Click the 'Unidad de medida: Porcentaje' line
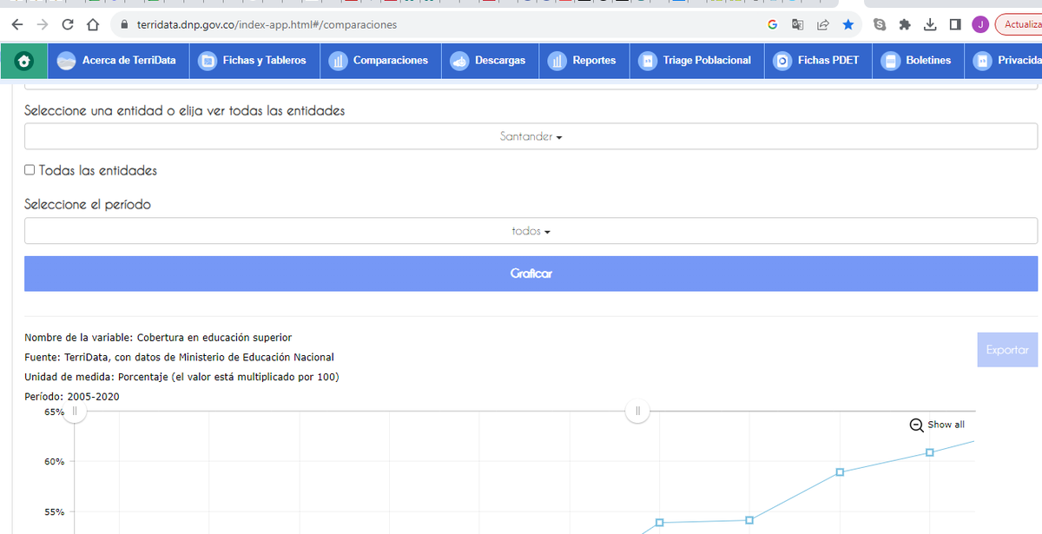 coord(181,377)
